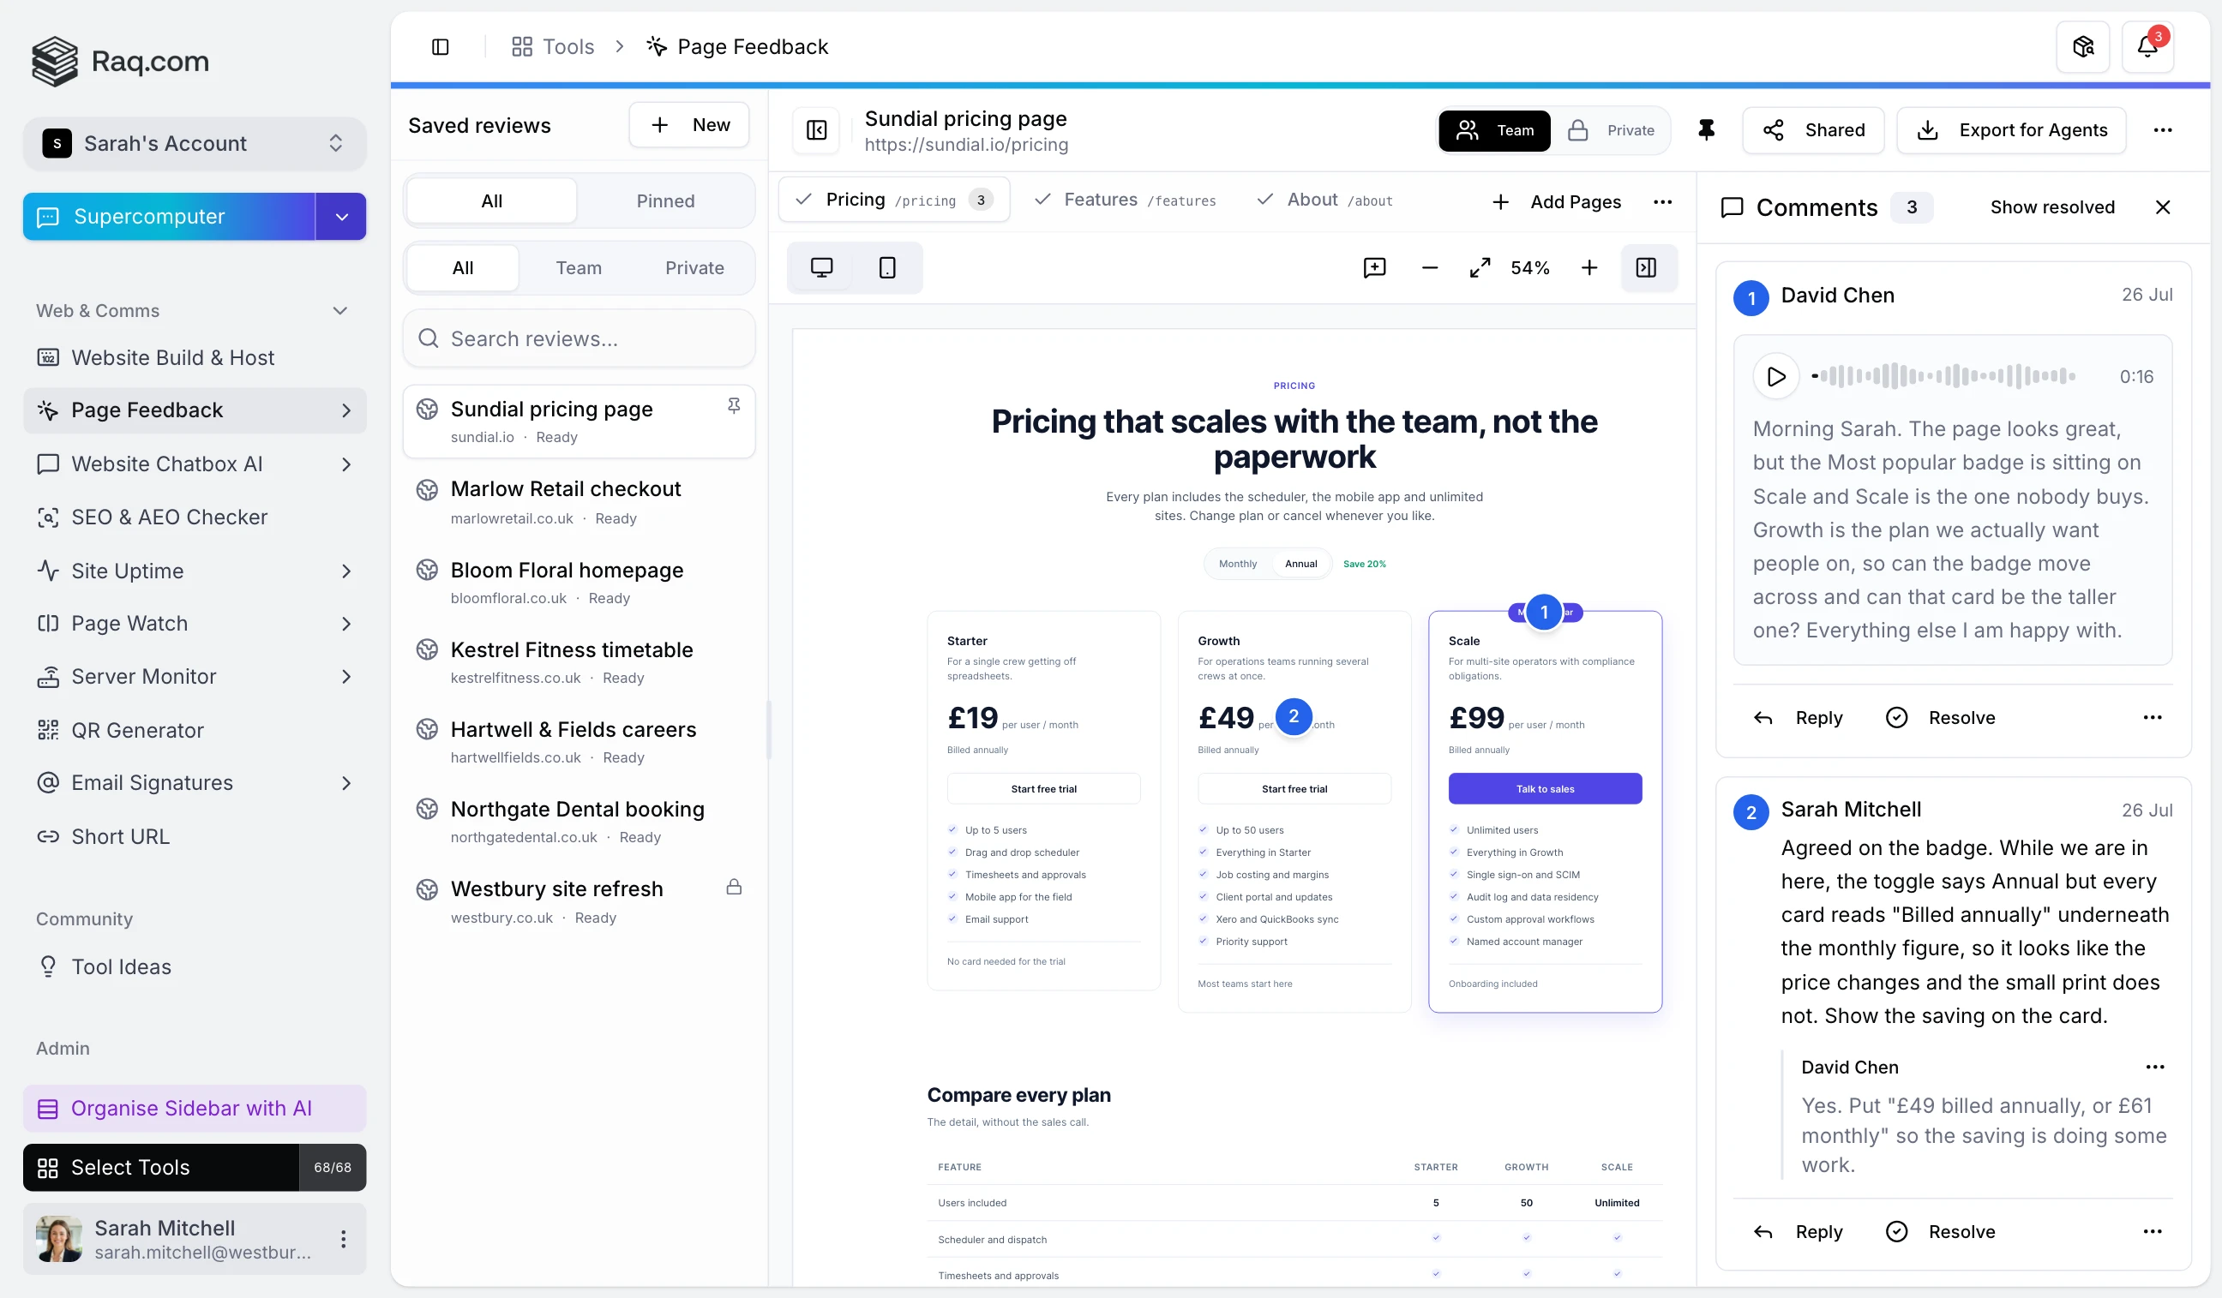This screenshot has height=1298, width=2222.
Task: Add a new comment on the page
Action: pos(1374,268)
